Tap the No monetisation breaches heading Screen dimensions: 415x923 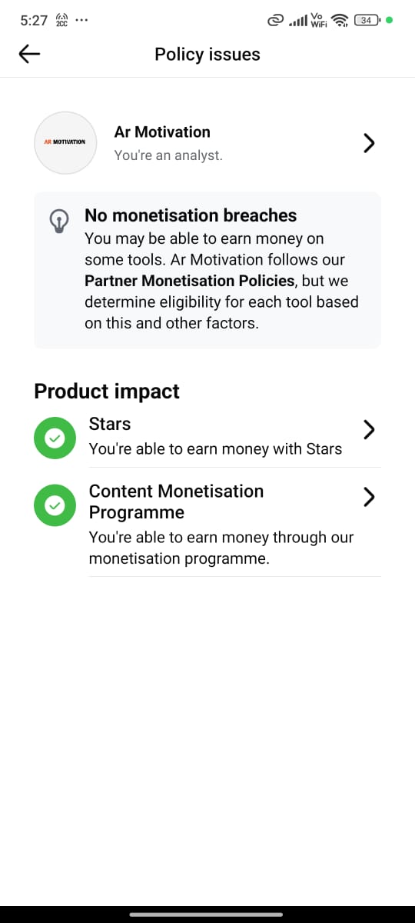pos(191,215)
